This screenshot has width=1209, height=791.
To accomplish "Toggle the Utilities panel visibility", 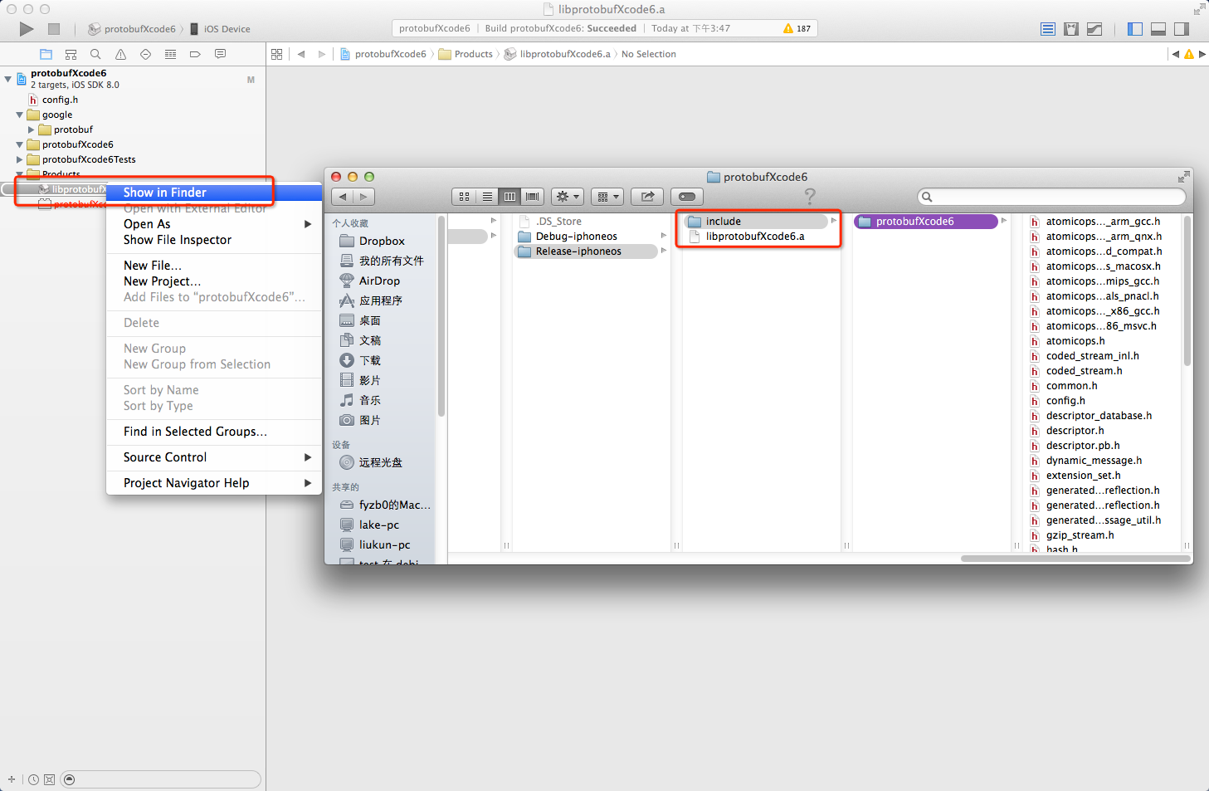I will tap(1182, 29).
